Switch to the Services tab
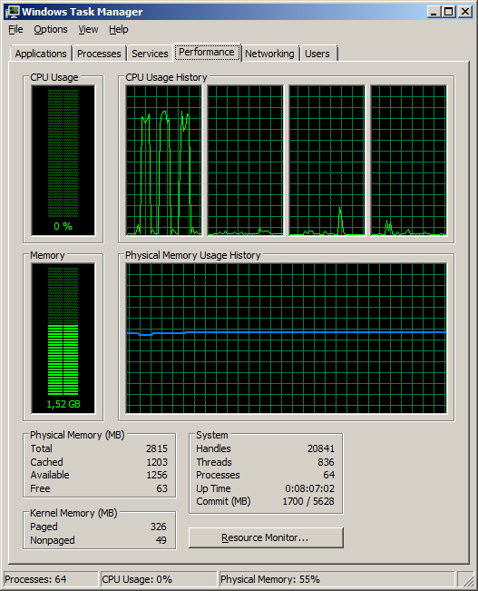 point(150,54)
